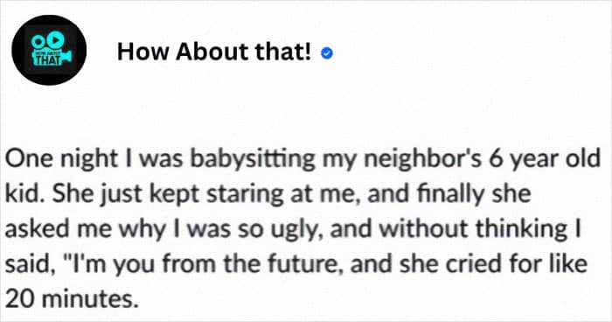
Task: Click the left reel circle in the logo
Action: pos(38,40)
